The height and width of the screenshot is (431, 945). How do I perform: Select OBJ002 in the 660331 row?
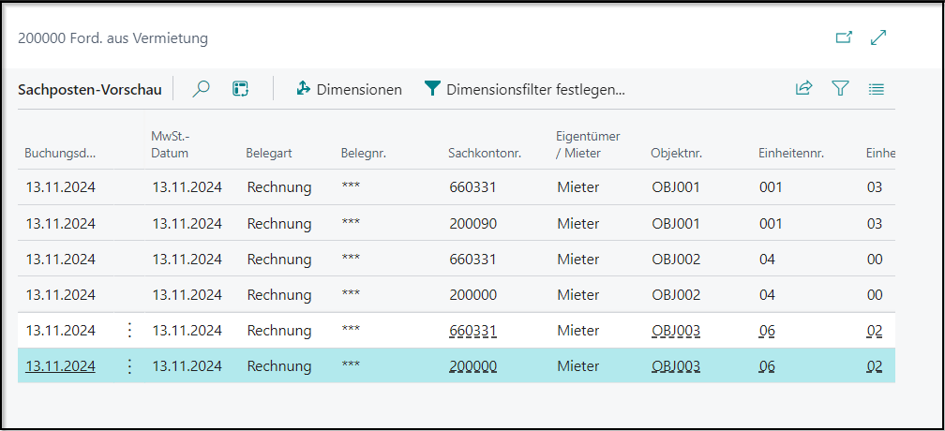(676, 260)
